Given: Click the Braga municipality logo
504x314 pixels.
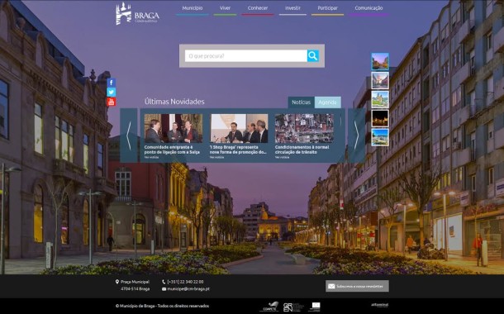Looking at the screenshot, I should pos(137,13).
